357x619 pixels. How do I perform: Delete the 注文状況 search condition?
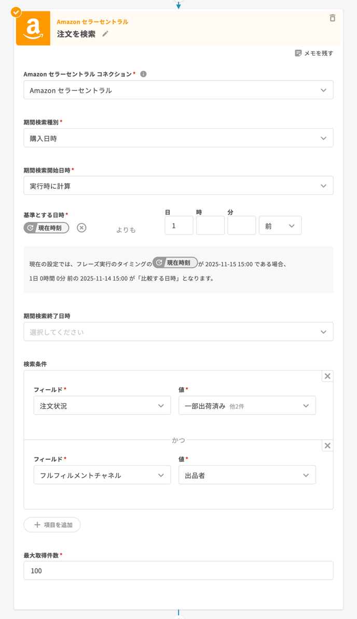pos(327,376)
